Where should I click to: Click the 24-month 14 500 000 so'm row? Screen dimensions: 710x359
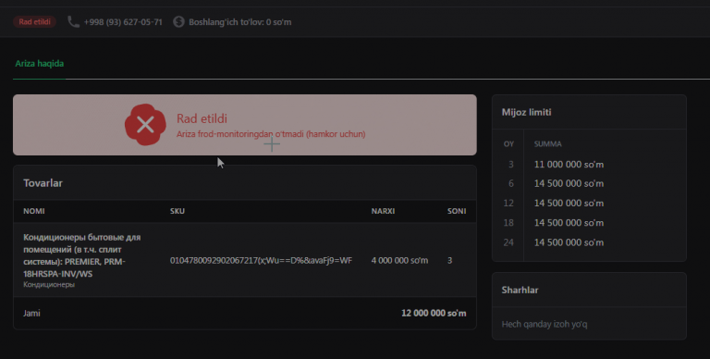pos(569,242)
